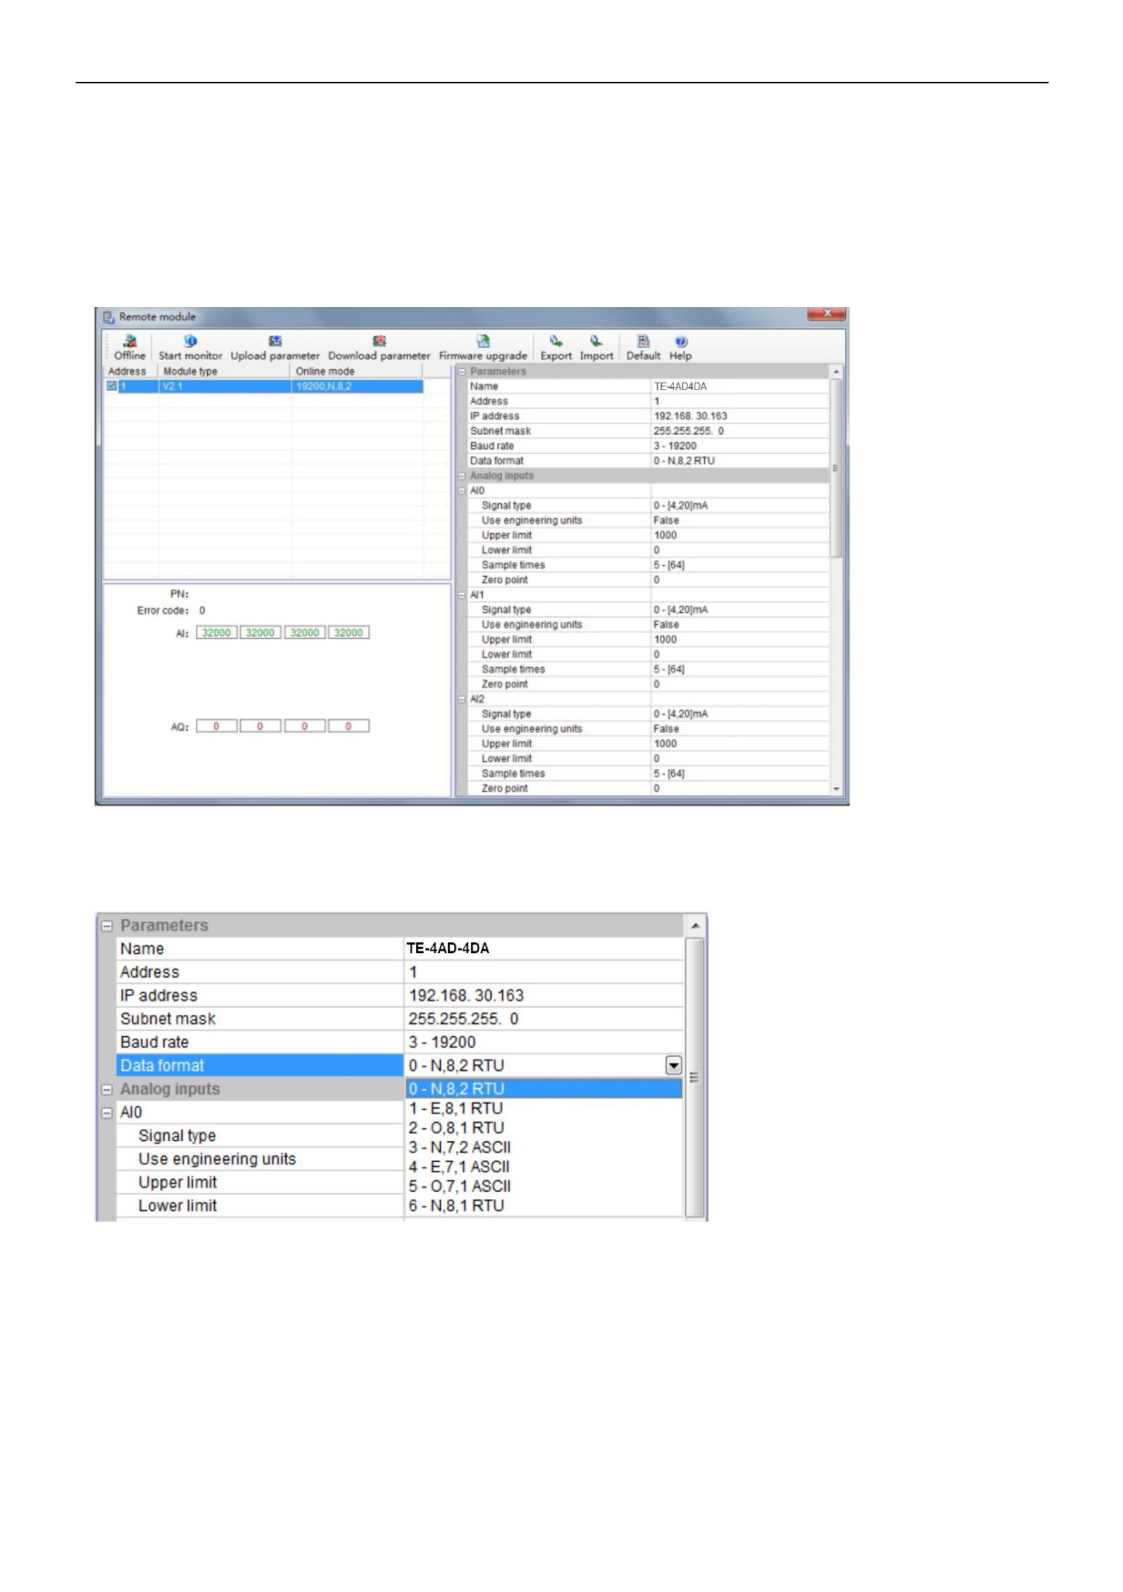Select the highlighted Data format row label
Screen dimensions: 1123x1592
click(260, 1065)
